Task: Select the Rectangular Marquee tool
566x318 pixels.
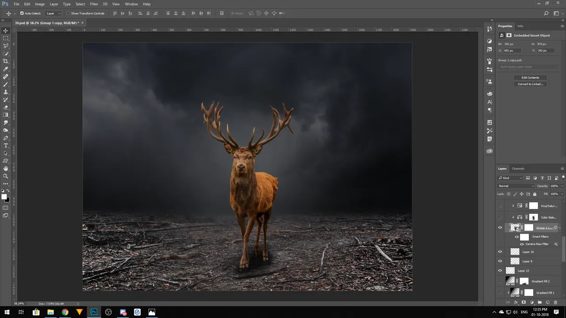Action: [x=6, y=38]
